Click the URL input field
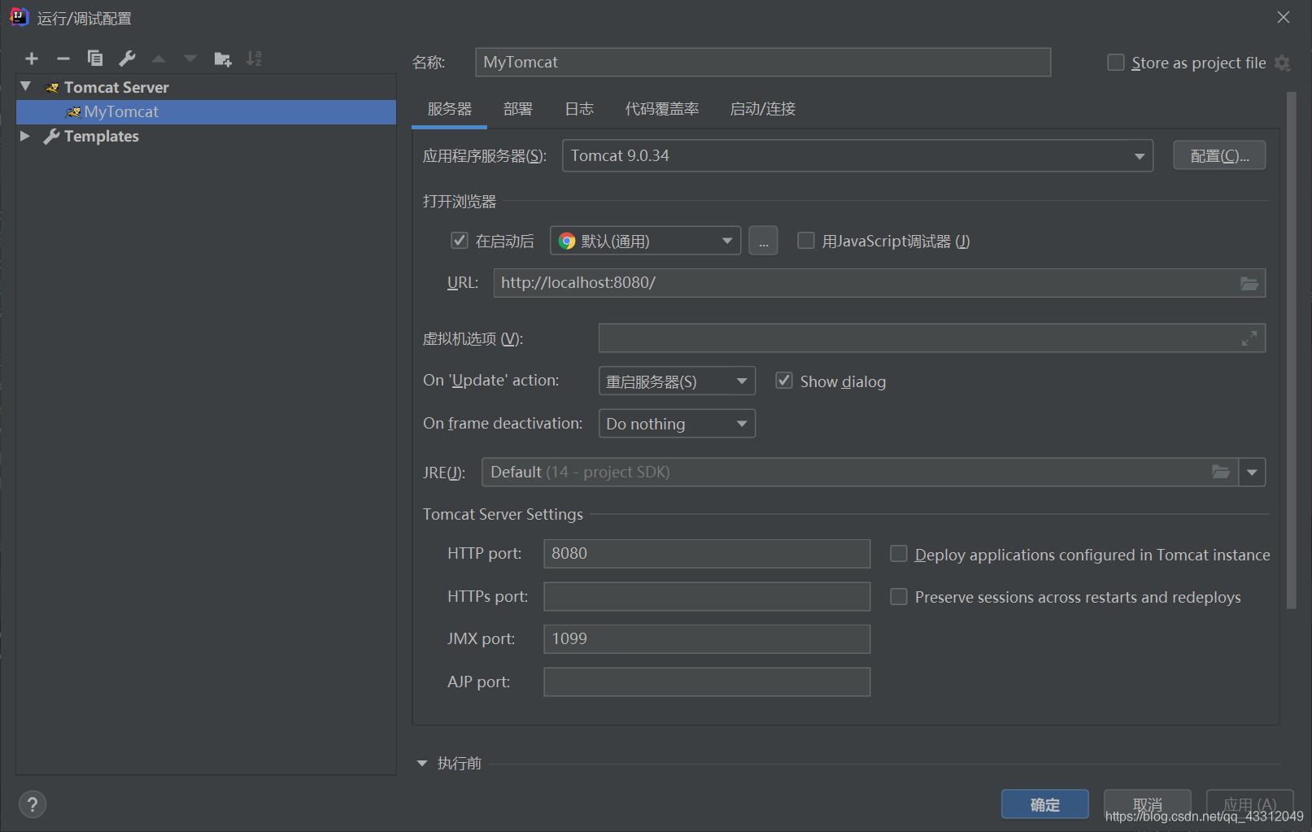 point(879,283)
